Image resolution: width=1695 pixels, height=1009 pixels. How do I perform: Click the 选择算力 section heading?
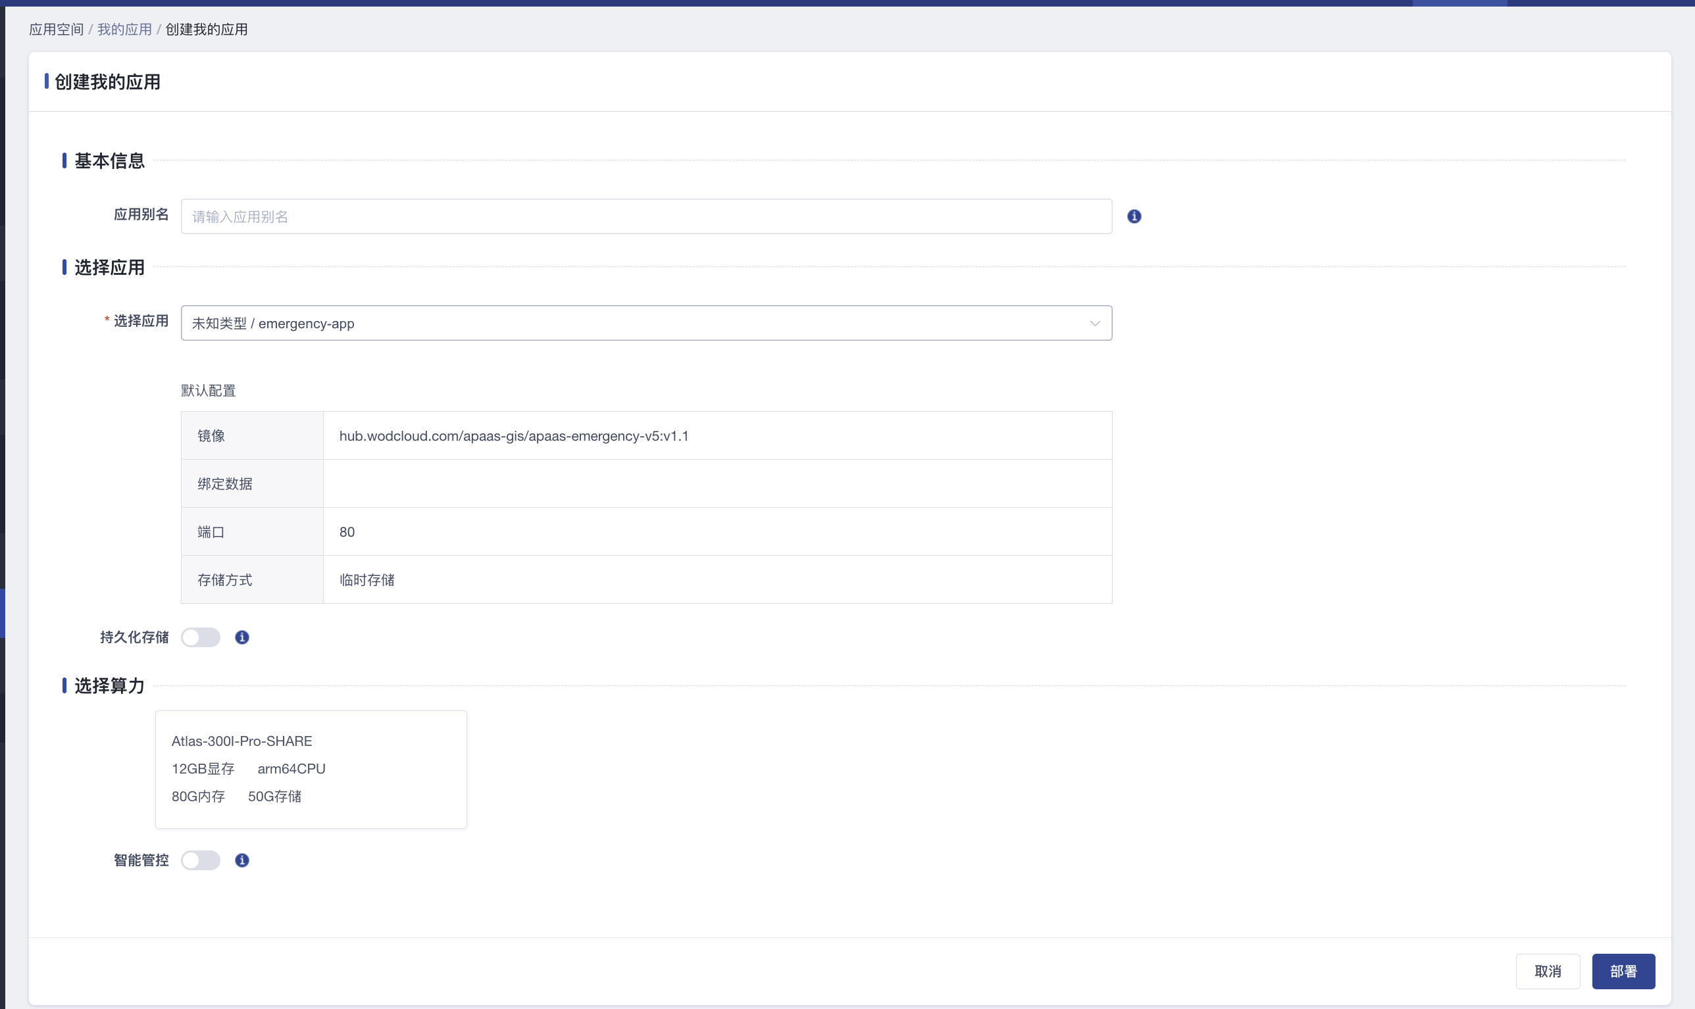coord(109,685)
